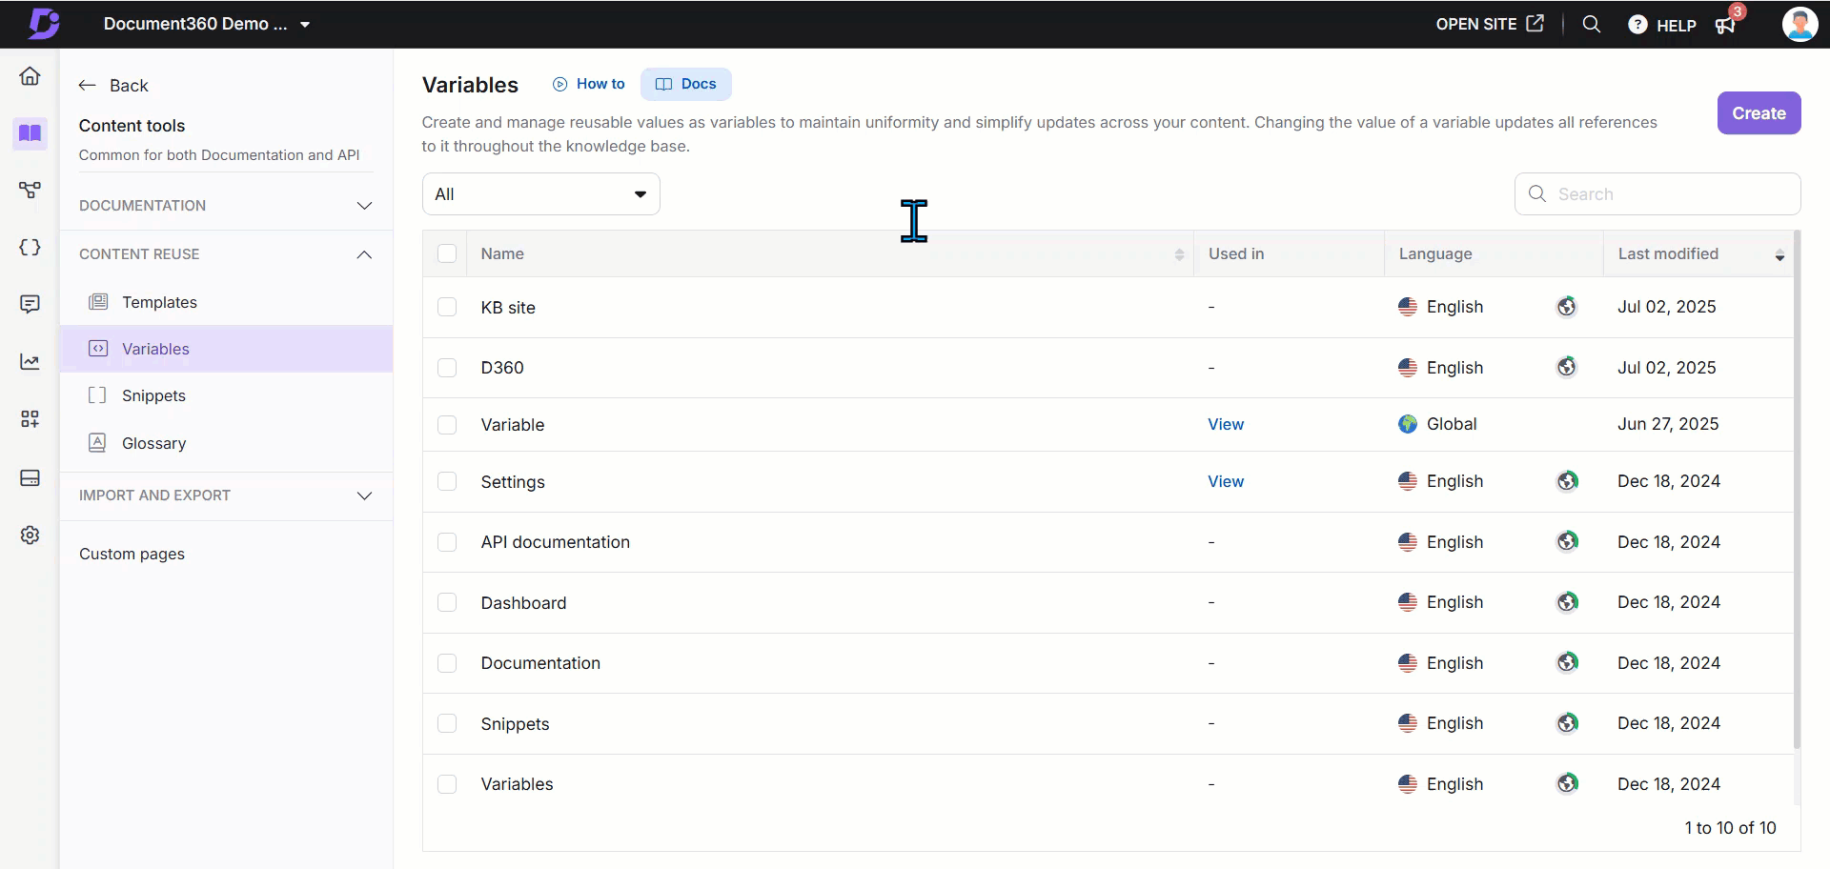Collapse the CONTENT REUSE section
1830x869 pixels.
226,254
